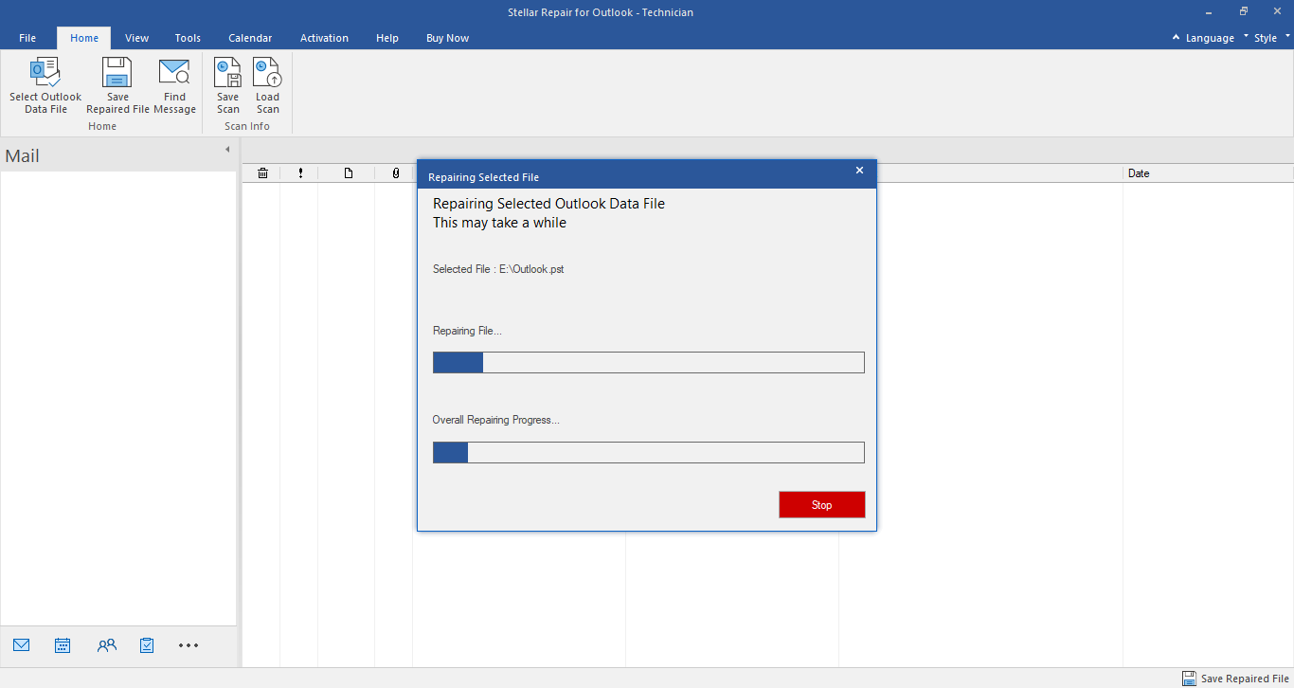Open the File menu
Screen dimensions: 1294x688
click(x=27, y=38)
